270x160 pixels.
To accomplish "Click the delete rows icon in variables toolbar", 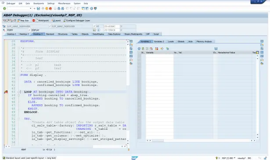I will (x=151, y=49).
